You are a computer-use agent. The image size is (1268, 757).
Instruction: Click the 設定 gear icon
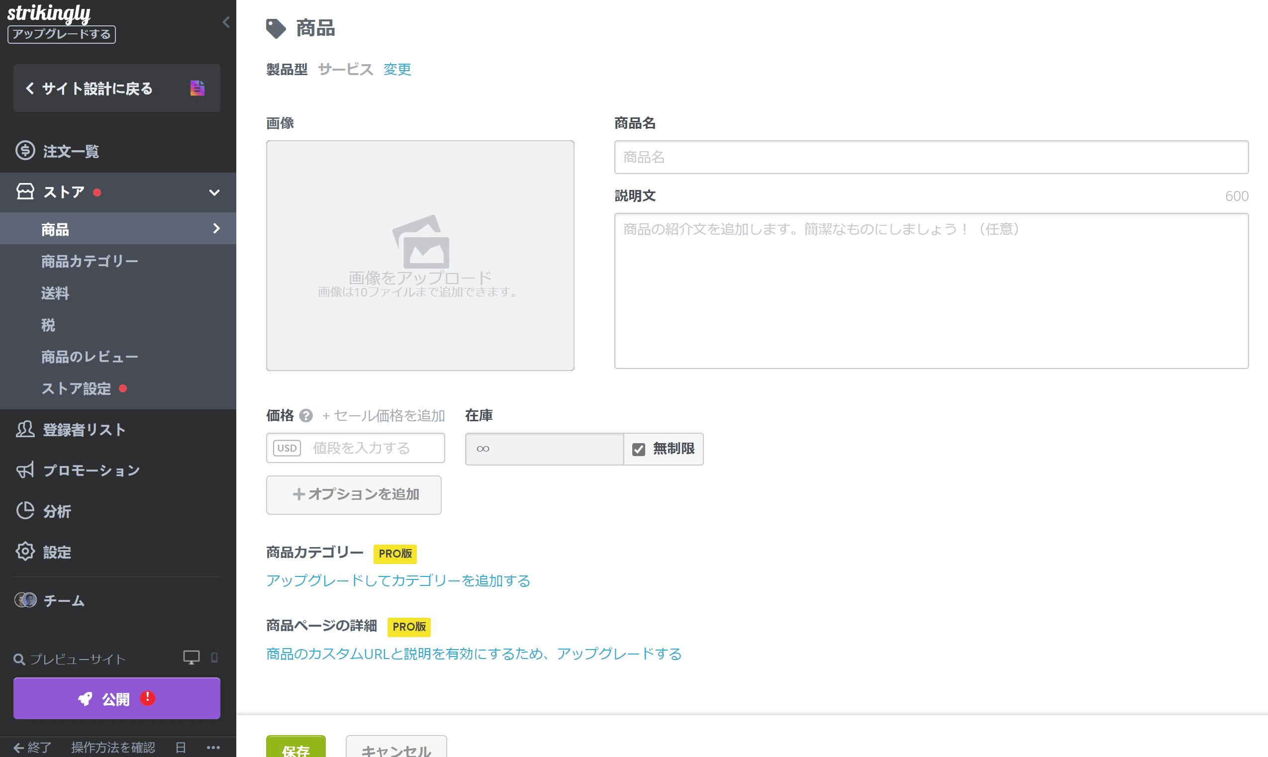[25, 552]
